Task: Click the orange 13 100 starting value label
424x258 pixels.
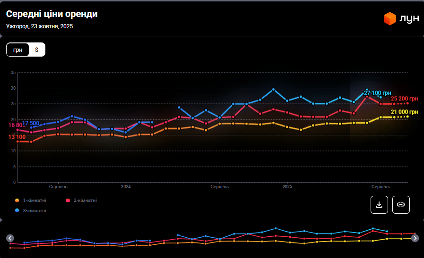Action: (17, 137)
